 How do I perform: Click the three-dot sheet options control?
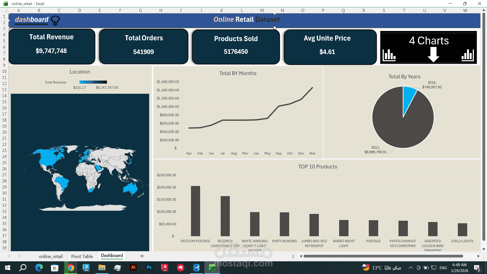coord(293,256)
